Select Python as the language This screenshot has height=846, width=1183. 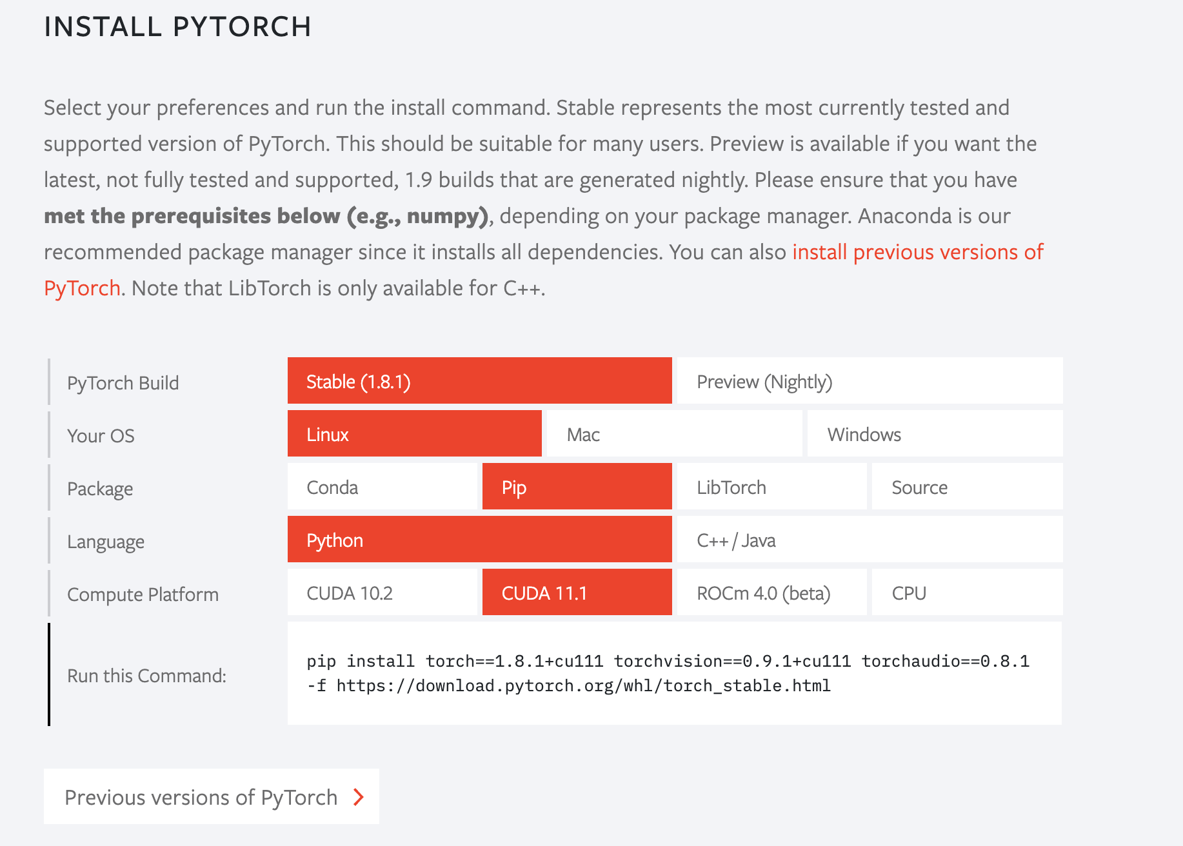[x=479, y=540]
